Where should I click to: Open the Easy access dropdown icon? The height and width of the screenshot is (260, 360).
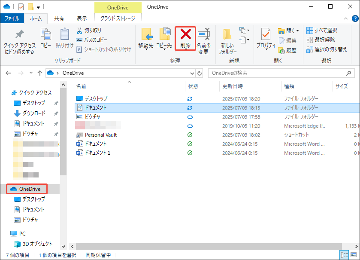tap(244, 40)
